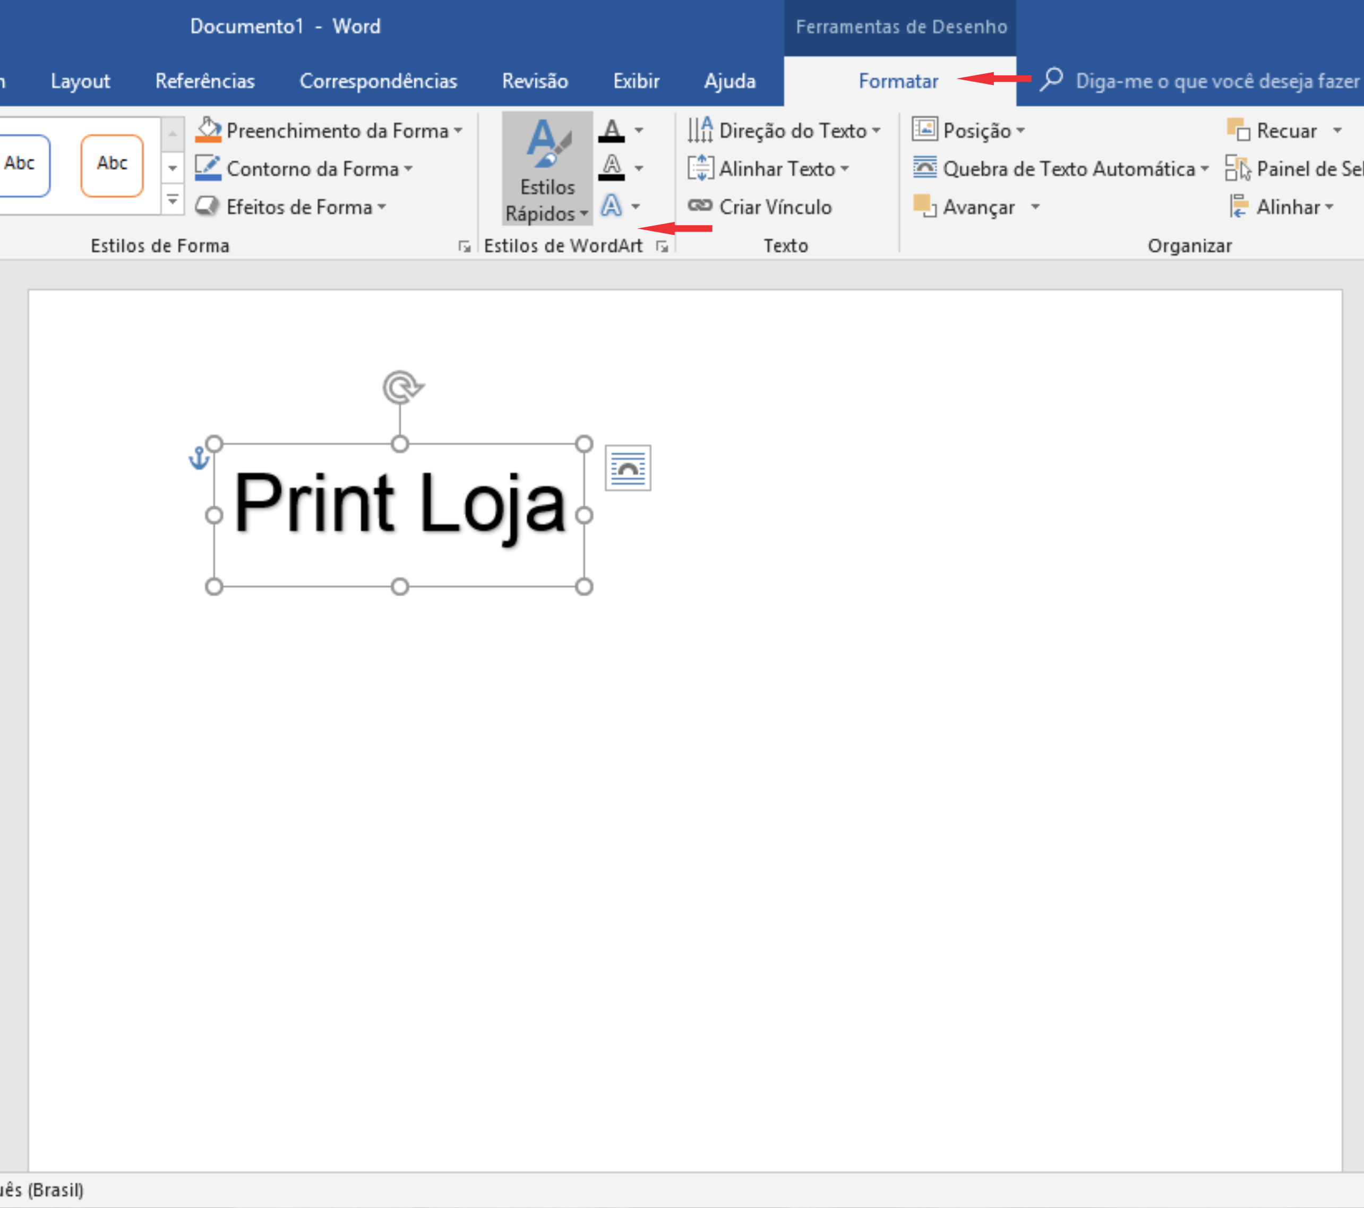Open the Posição dropdown
This screenshot has height=1208, width=1364.
tap(1019, 131)
